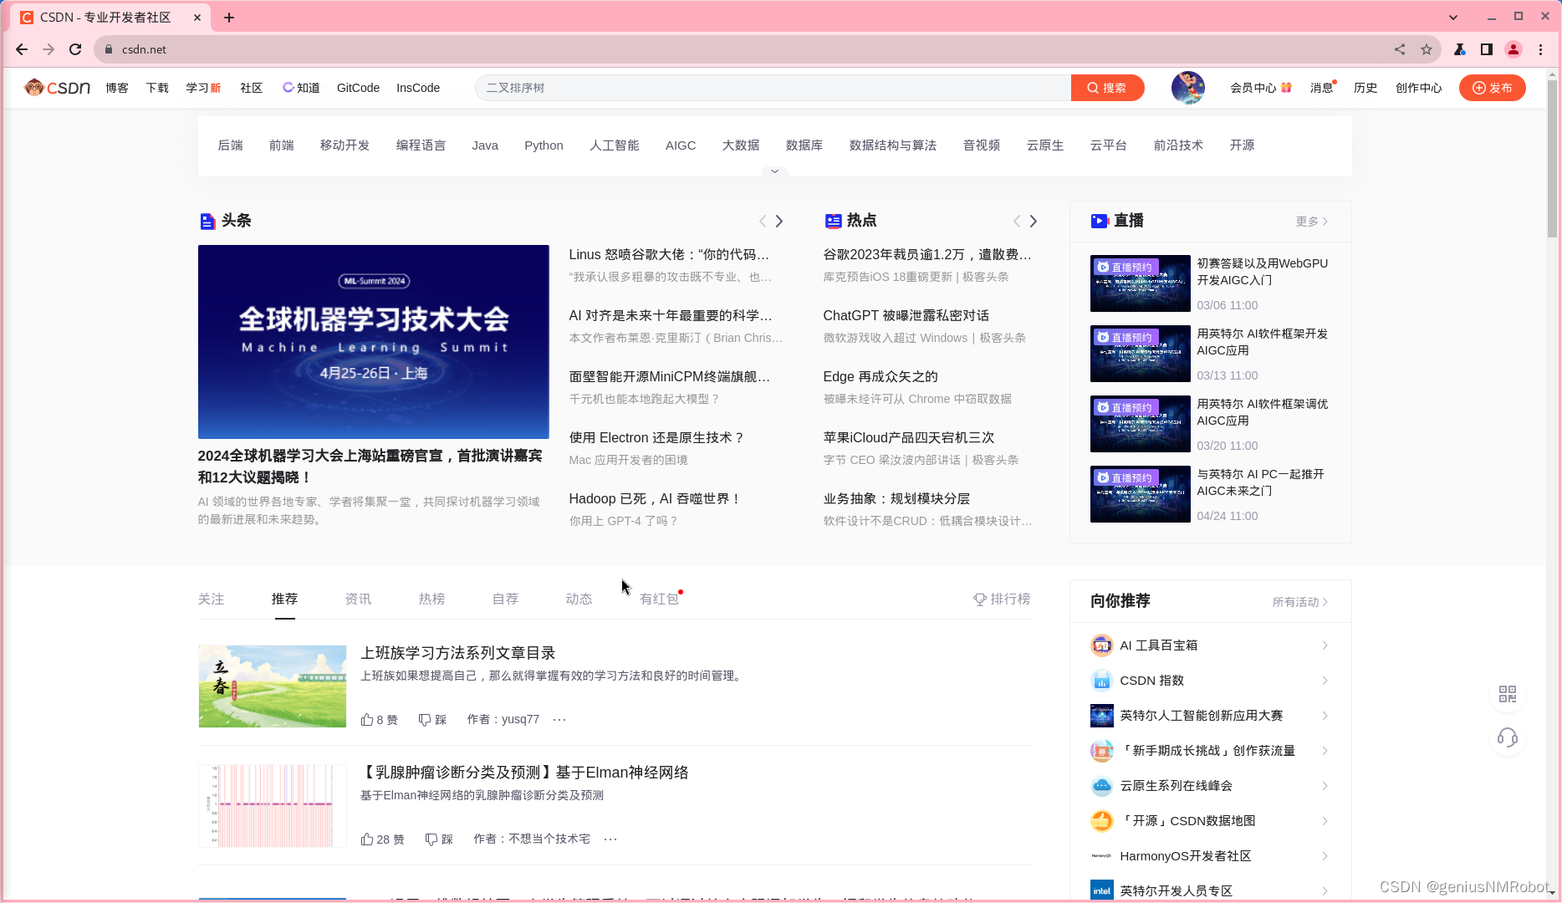Switch to the 自荐 feed tab
Screen dimensions: 1562x903
pos(505,599)
